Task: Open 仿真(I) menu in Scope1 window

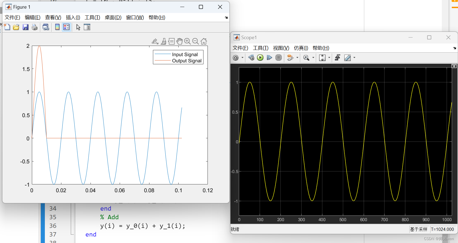Action: [301, 48]
